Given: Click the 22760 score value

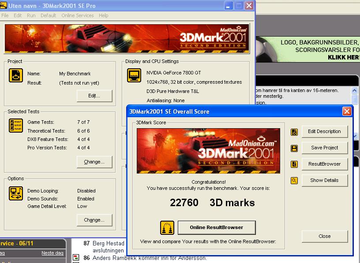Looking at the screenshot, I should coord(184,203).
